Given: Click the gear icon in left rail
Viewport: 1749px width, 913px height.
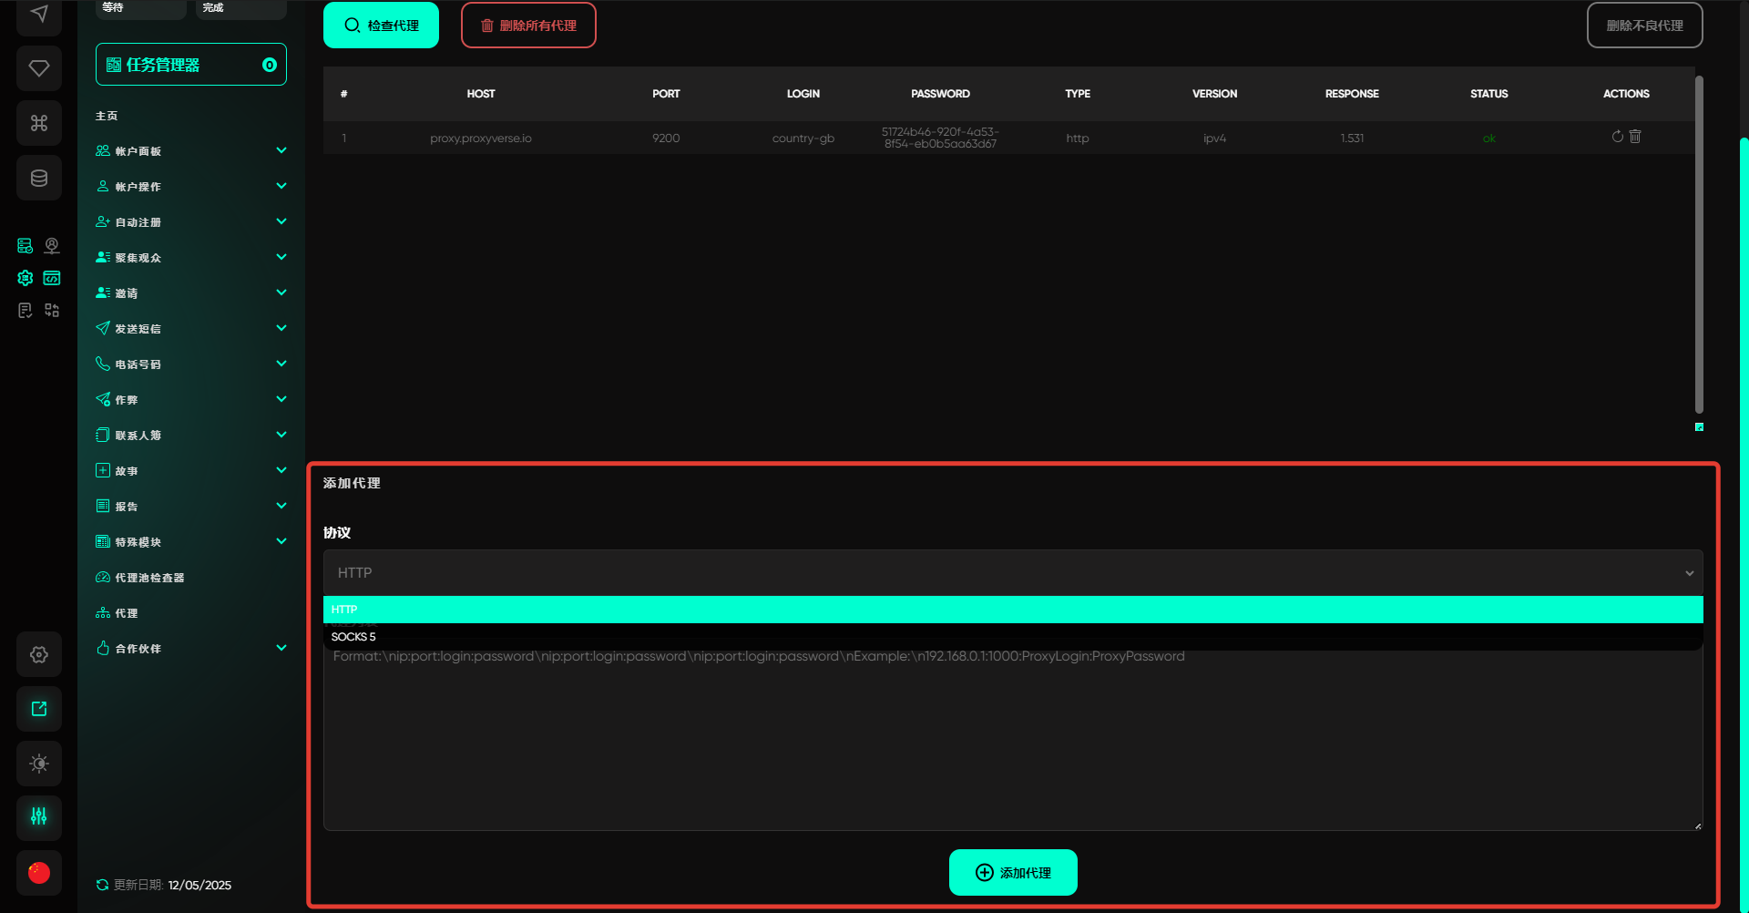Looking at the screenshot, I should click(39, 654).
